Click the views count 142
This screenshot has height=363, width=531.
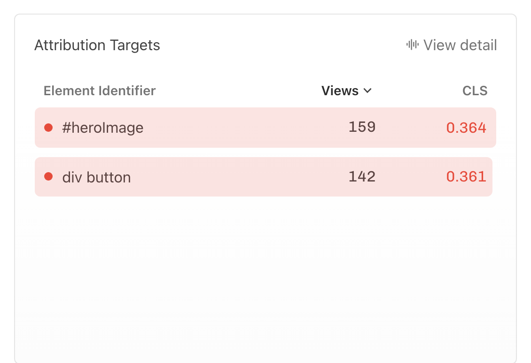(x=362, y=176)
